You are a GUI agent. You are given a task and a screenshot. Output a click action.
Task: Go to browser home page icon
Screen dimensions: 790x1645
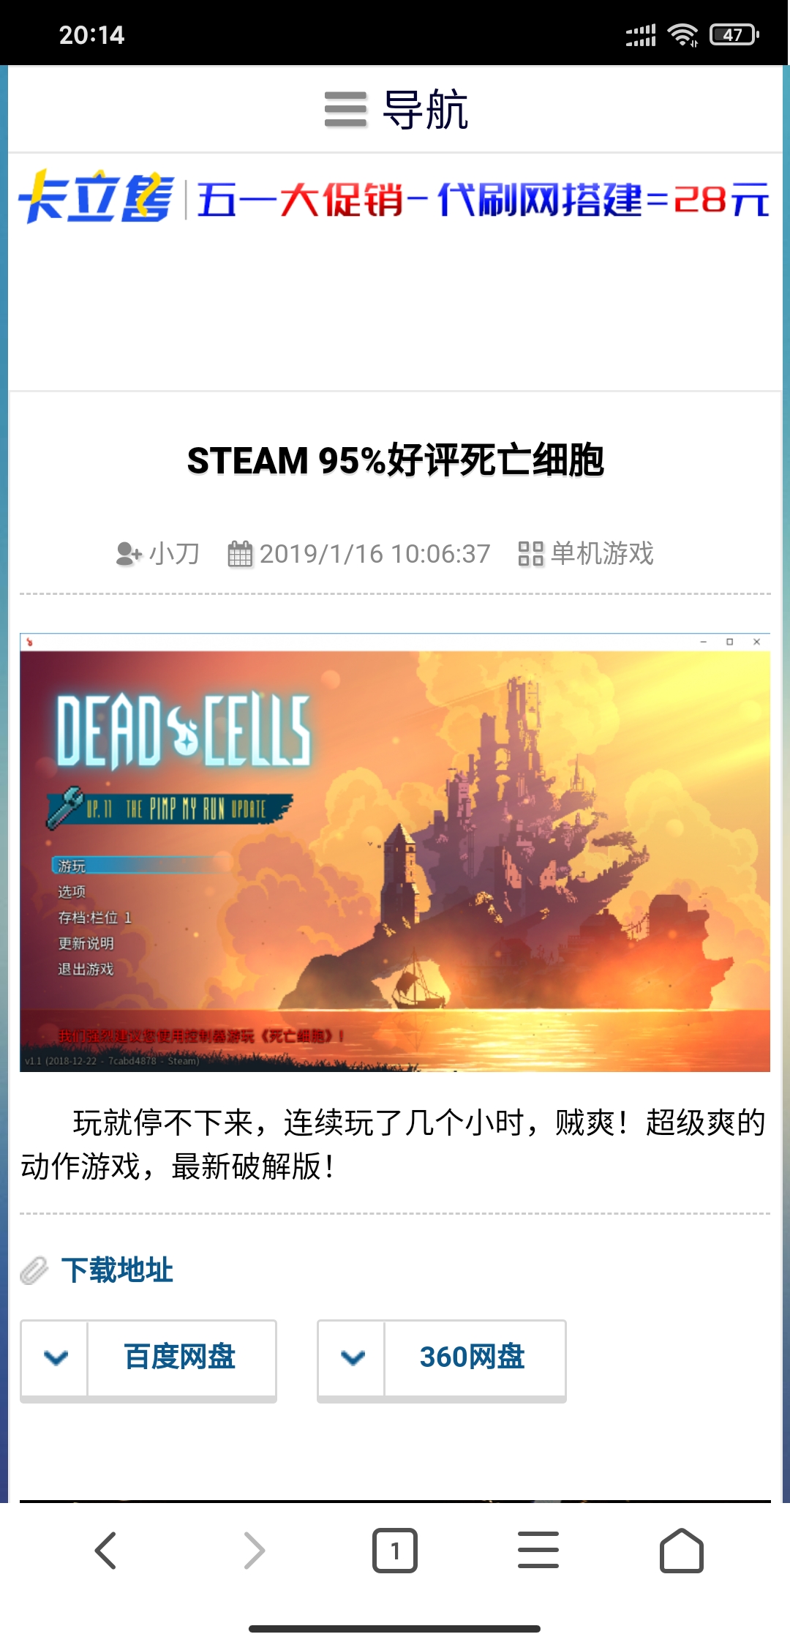coord(682,1550)
